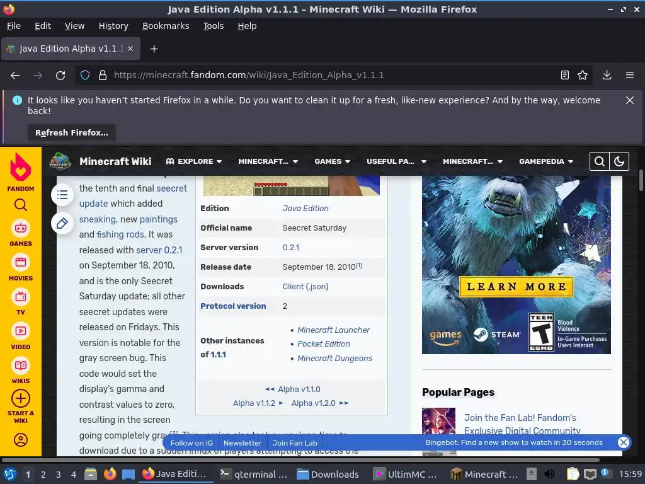This screenshot has height=484, width=645.
Task: Follow the Protocol version link
Action: (233, 306)
